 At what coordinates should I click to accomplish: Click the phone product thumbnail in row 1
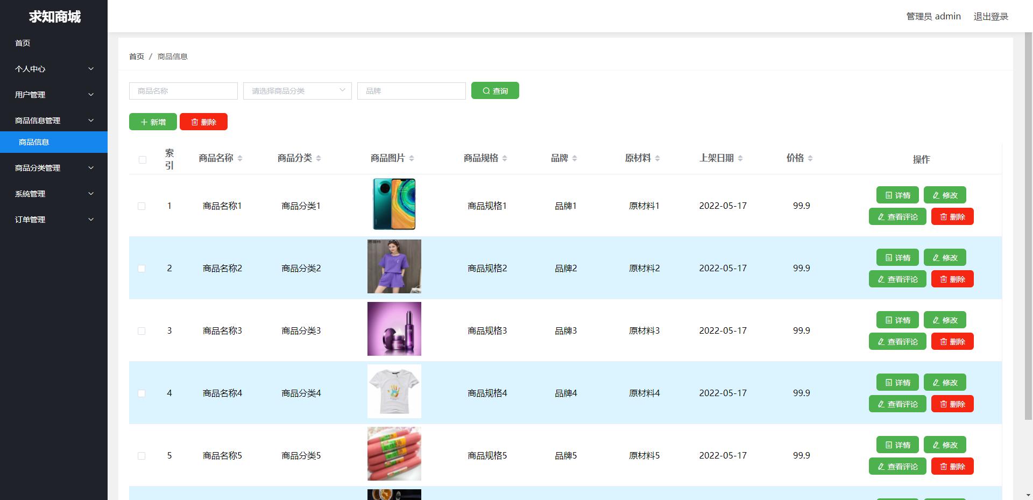394,204
